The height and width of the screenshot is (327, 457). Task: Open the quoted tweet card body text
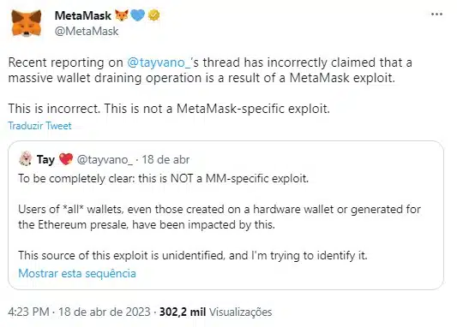219,217
